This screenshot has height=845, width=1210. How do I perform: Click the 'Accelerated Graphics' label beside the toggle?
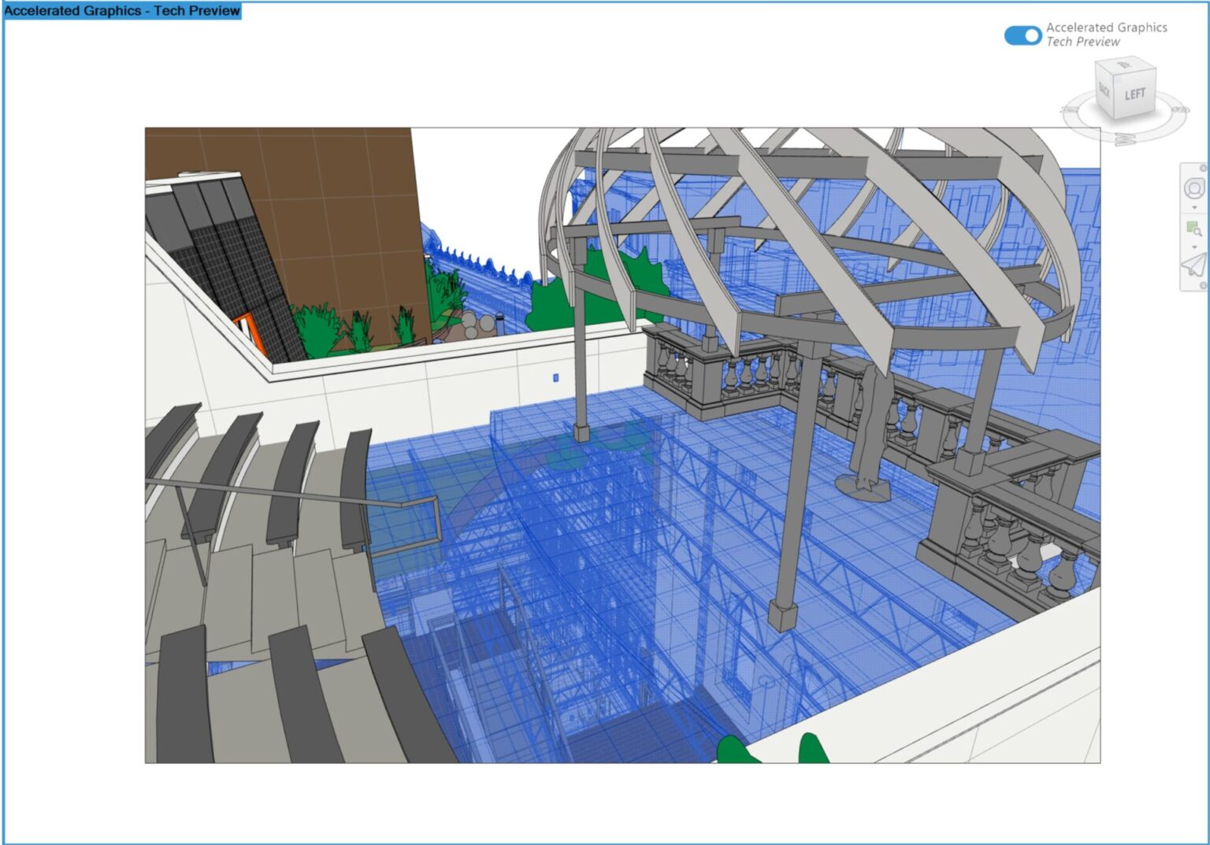[1106, 27]
